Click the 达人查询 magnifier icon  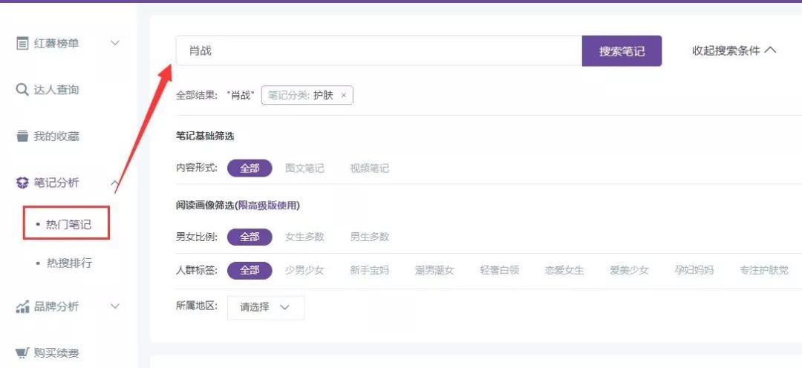pyautogui.click(x=22, y=90)
